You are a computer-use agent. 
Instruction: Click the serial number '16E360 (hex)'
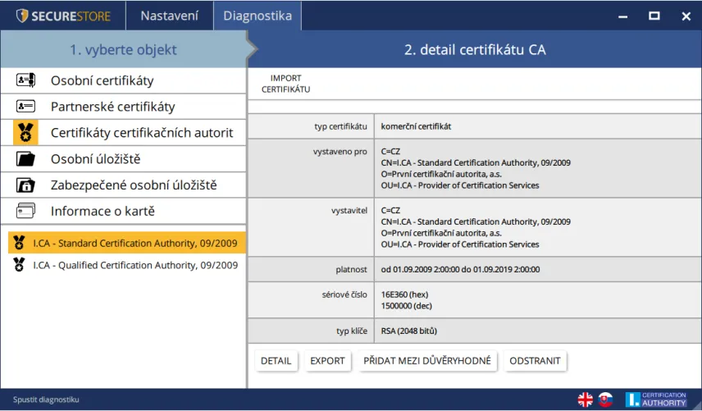[405, 295]
